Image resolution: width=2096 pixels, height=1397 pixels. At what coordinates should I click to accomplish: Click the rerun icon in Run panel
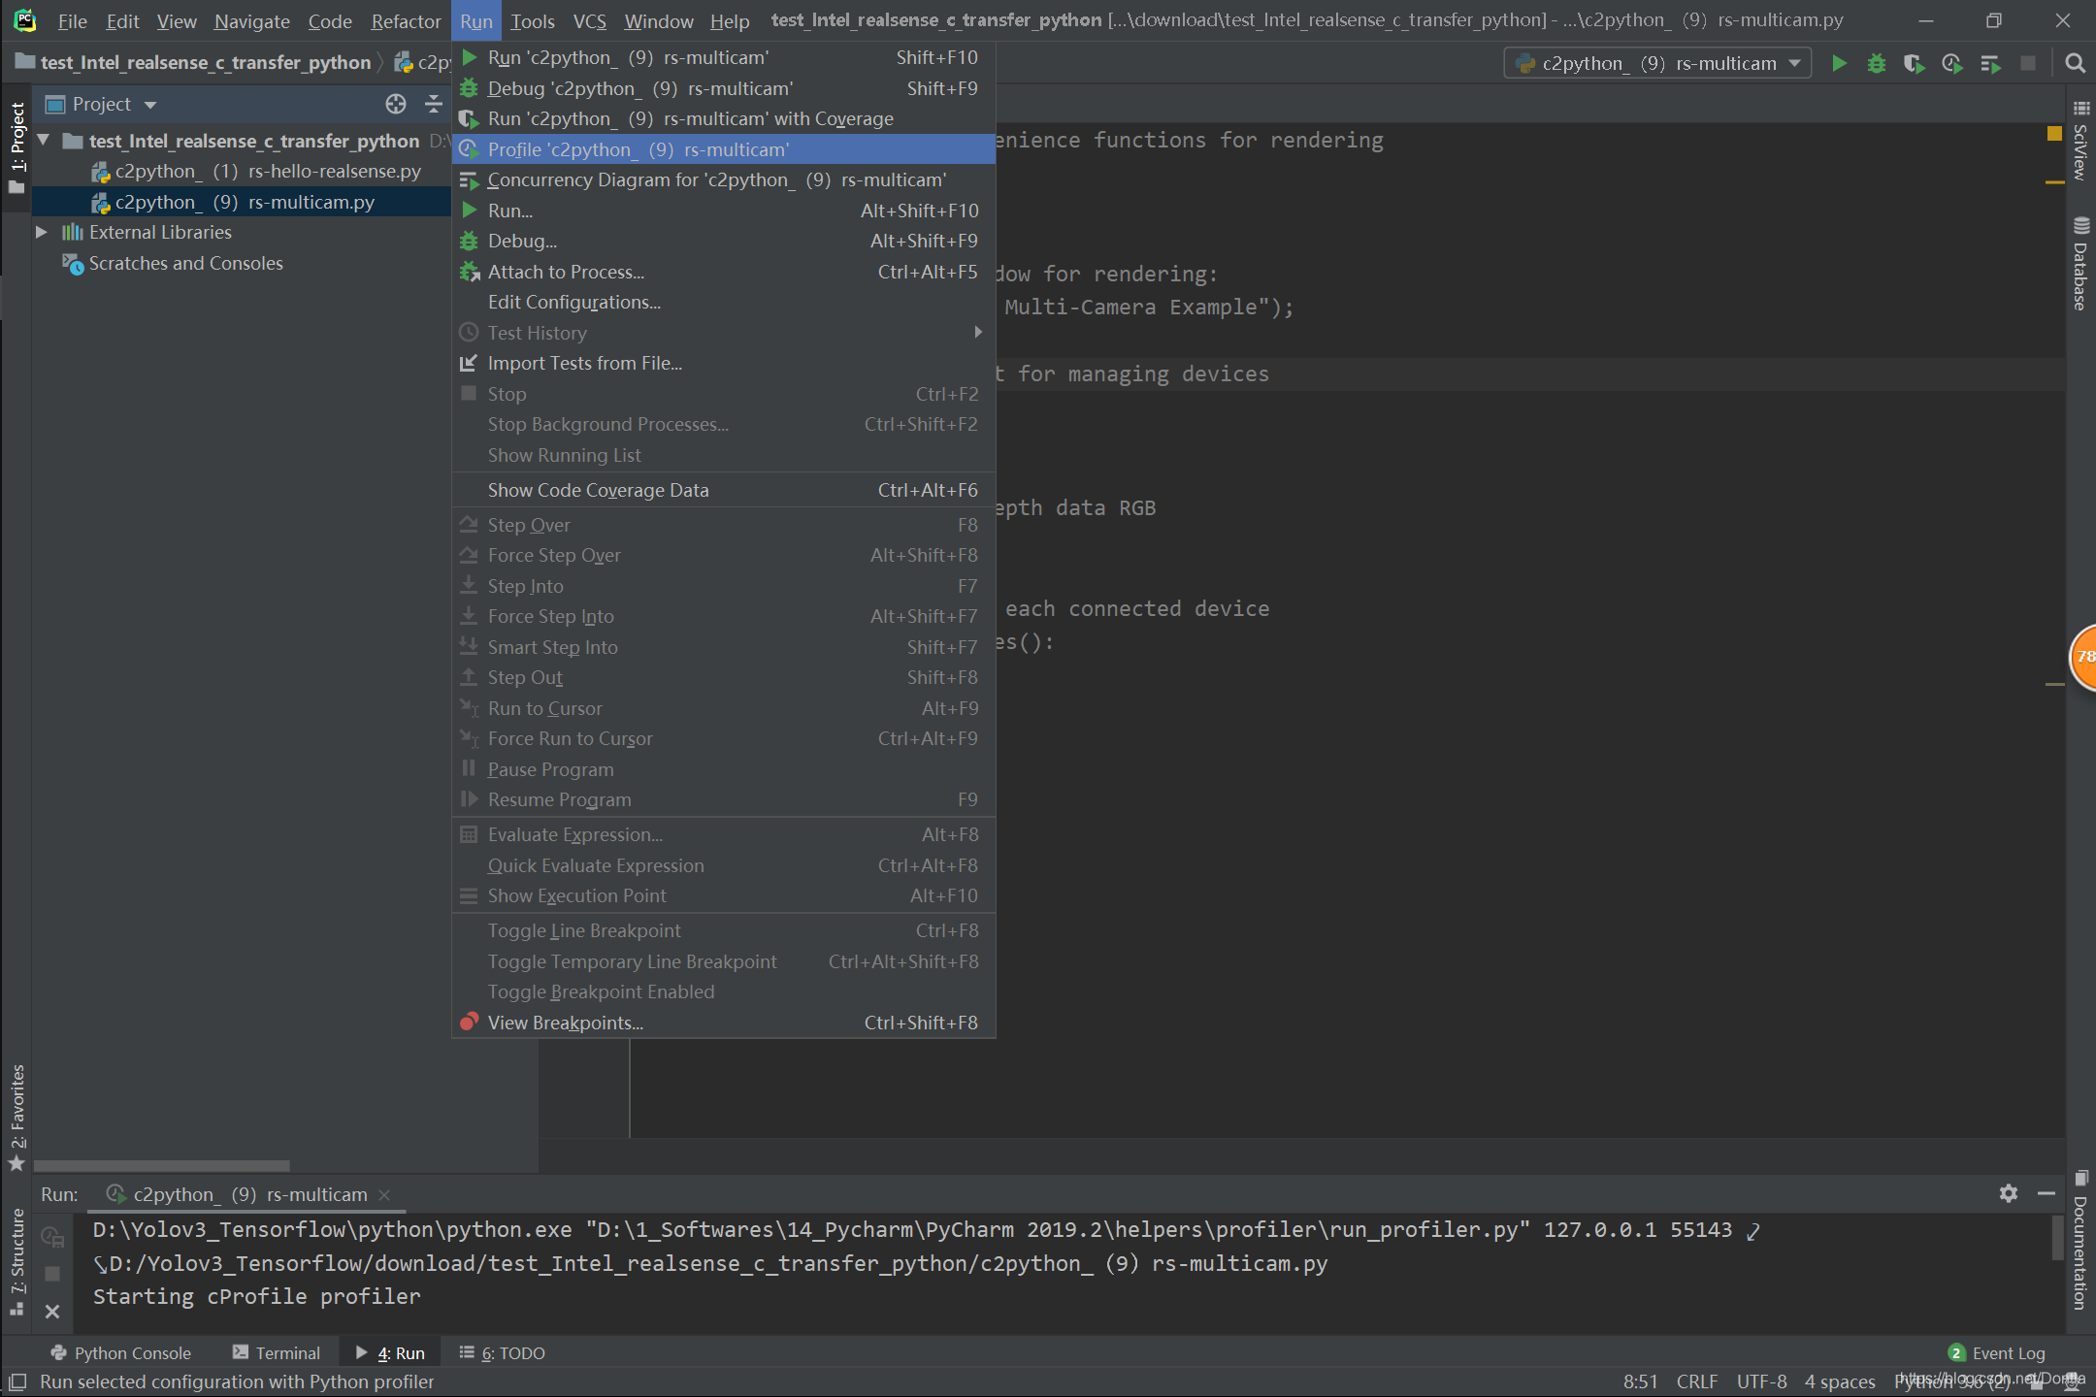click(x=52, y=1237)
